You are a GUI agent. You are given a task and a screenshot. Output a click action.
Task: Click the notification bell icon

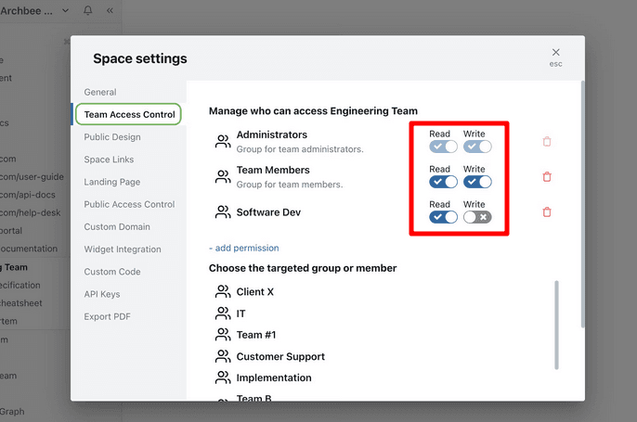[x=88, y=10]
